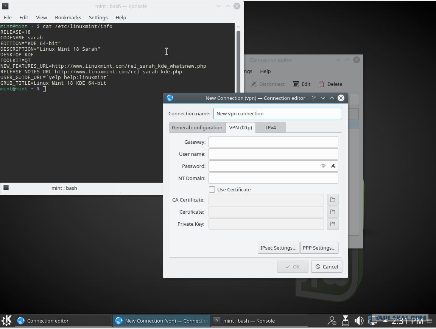Screen dimensions: 436x329
Task: Browse for CA Certificate file
Action: (x=333, y=200)
